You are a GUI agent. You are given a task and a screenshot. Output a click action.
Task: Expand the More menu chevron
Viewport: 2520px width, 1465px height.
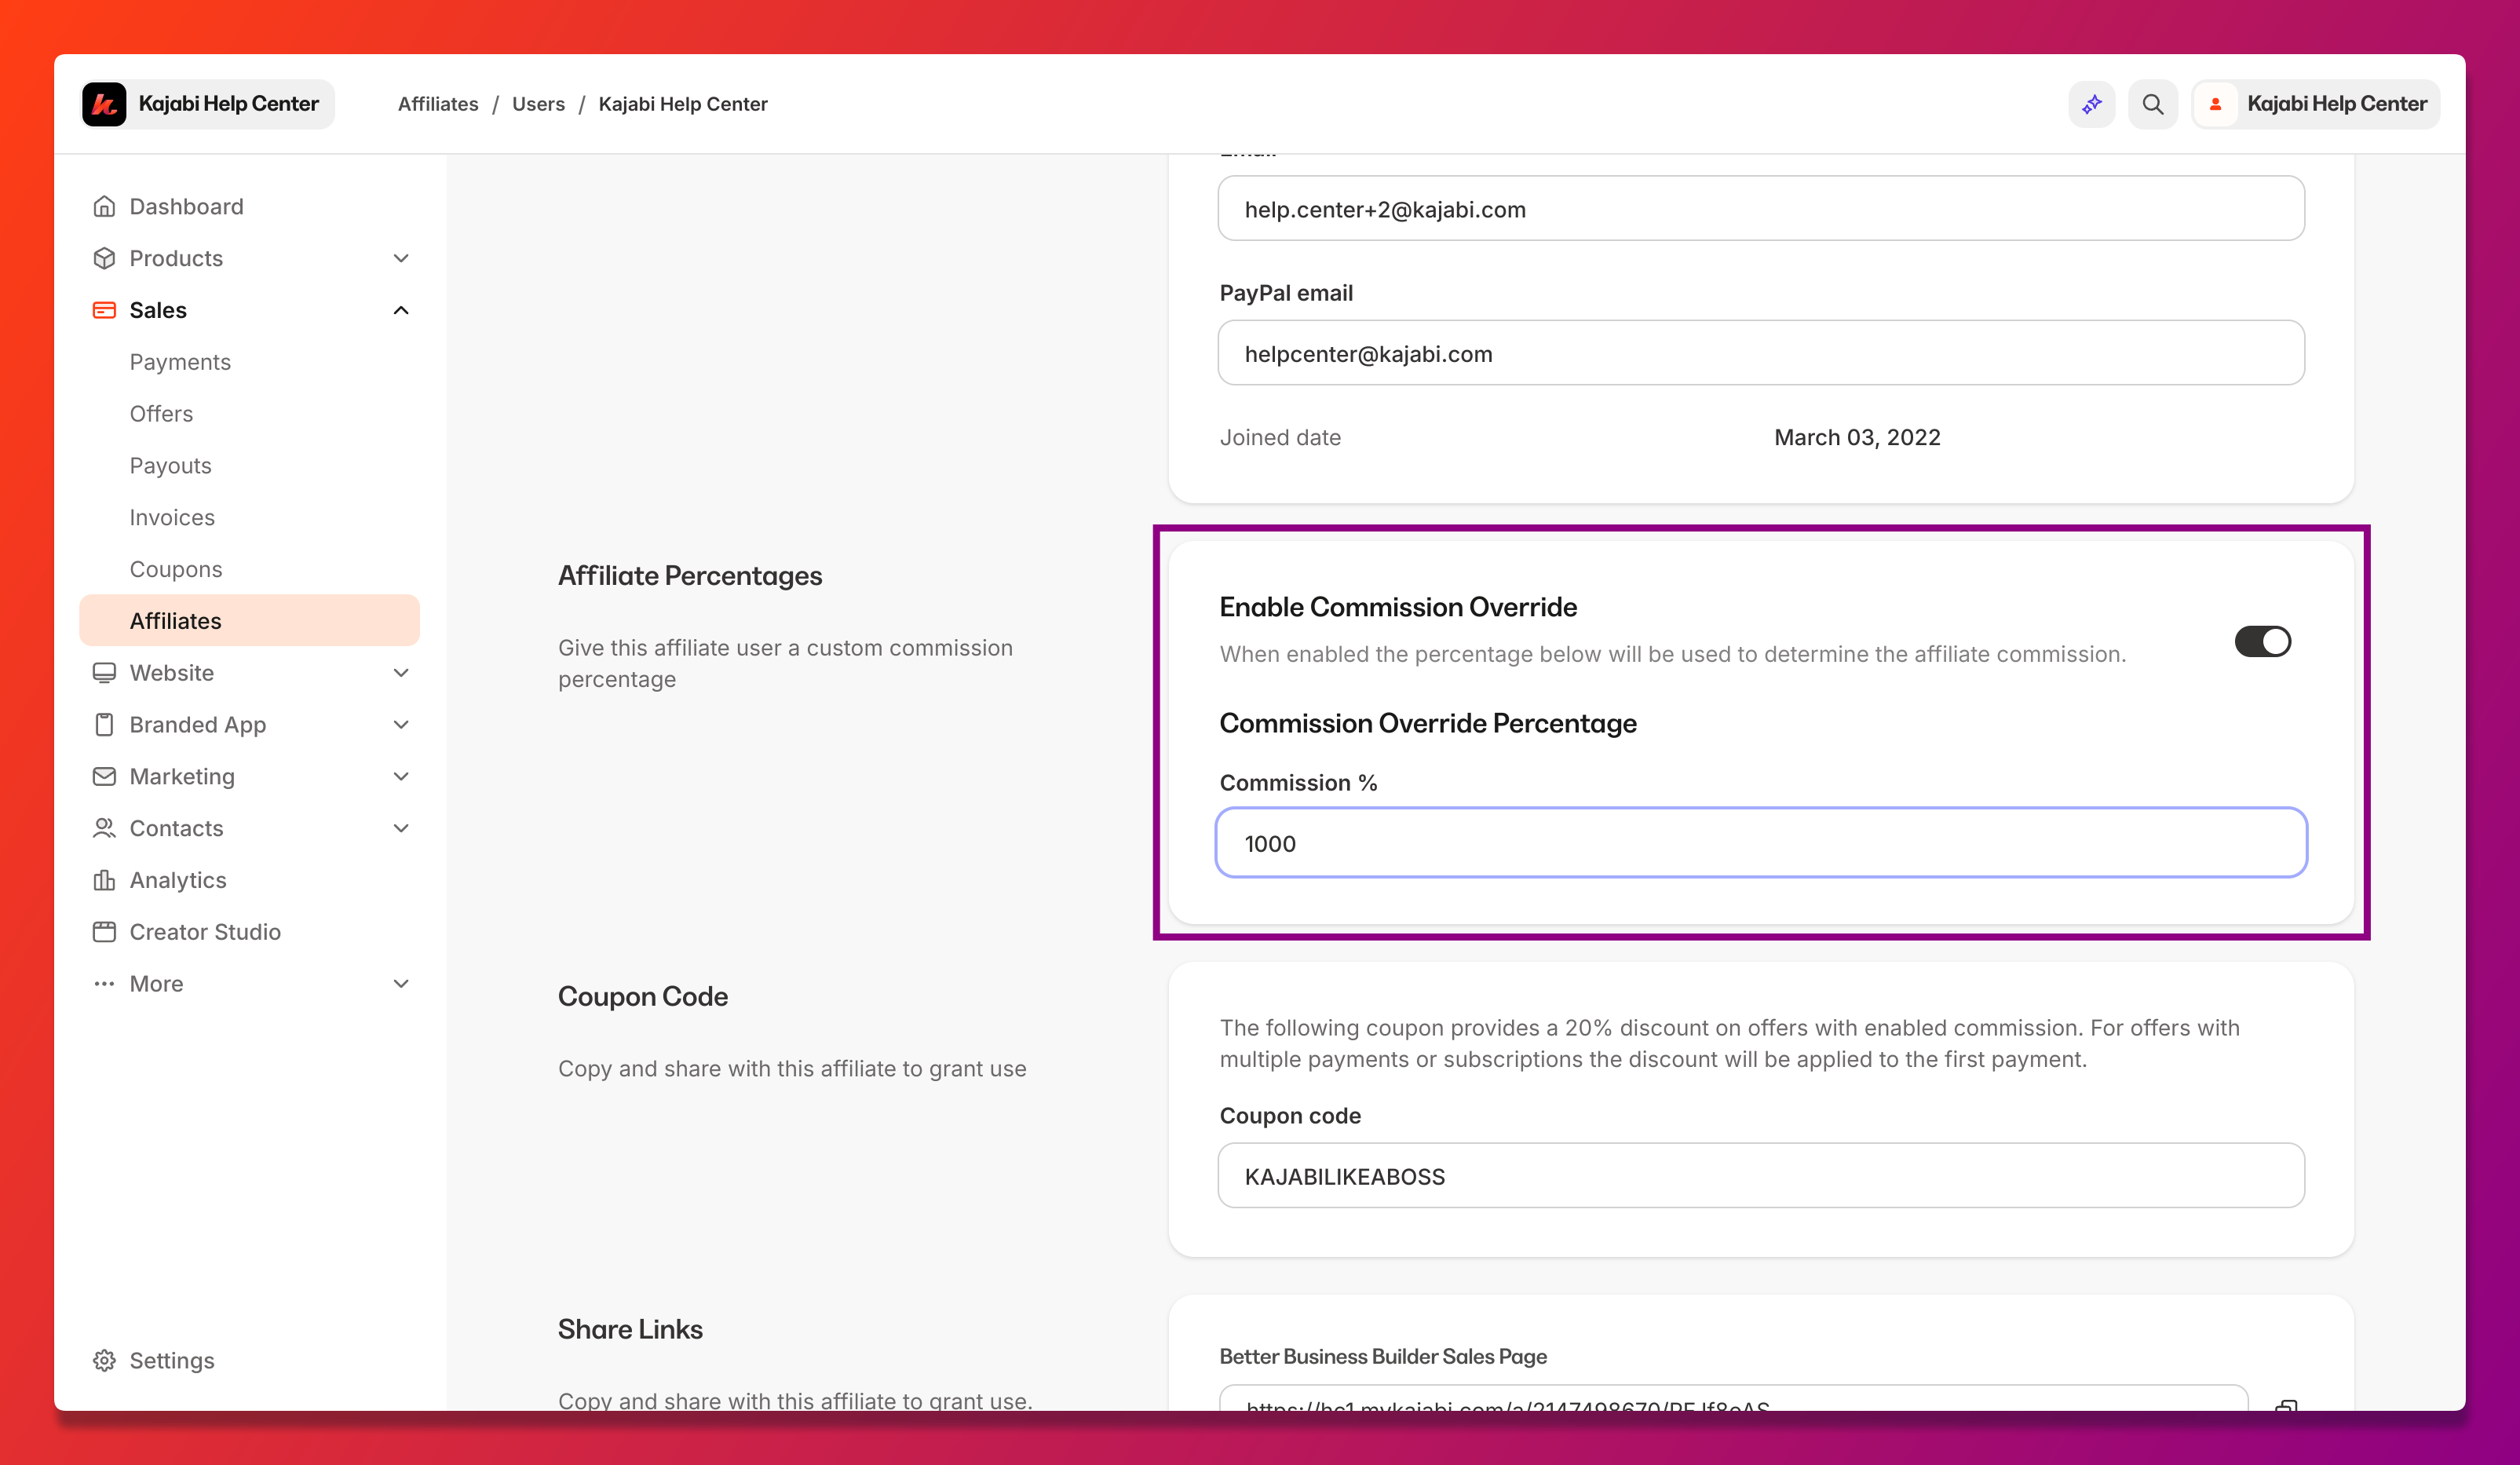pos(401,984)
